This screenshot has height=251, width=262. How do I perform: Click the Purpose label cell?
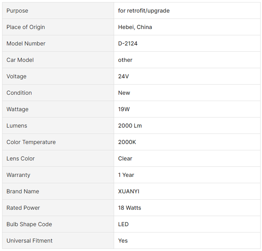[58, 10]
